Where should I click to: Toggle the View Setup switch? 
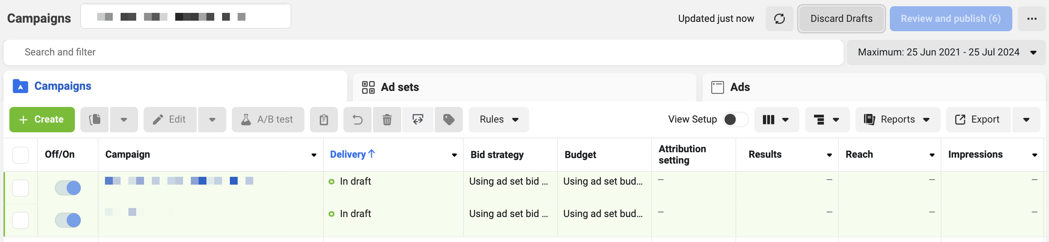click(x=735, y=119)
